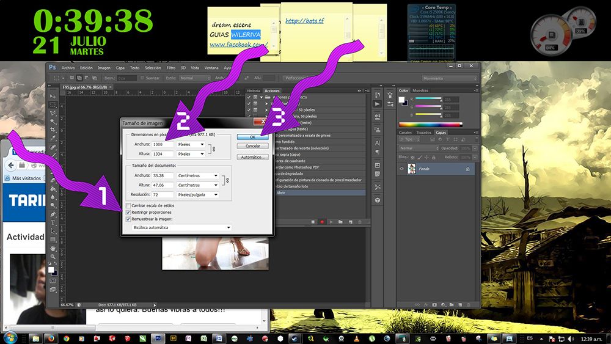611x344 pixels.
Task: Open Altura Píxeles units dropdown
Action: (191, 154)
